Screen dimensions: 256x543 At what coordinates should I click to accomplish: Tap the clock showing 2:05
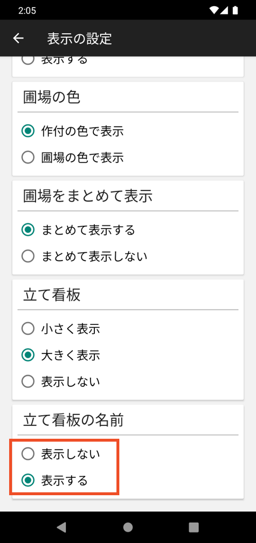27,11
